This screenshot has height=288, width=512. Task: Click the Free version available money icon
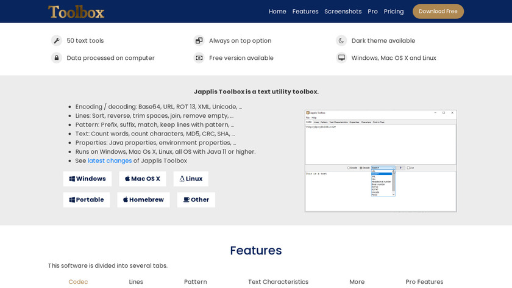pyautogui.click(x=199, y=58)
